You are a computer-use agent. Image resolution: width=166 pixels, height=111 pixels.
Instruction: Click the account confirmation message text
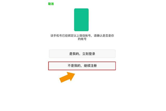point(82,37)
